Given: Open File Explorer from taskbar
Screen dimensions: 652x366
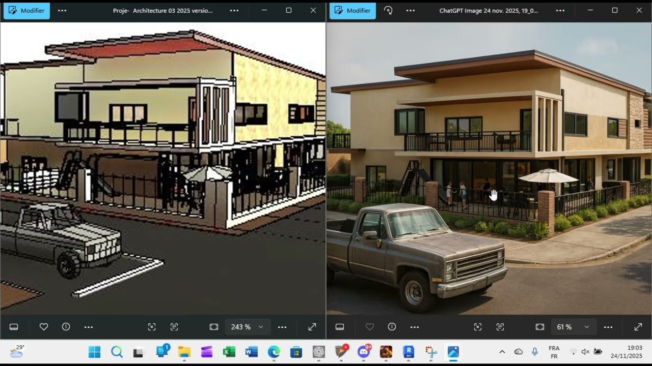Looking at the screenshot, I should 184,352.
